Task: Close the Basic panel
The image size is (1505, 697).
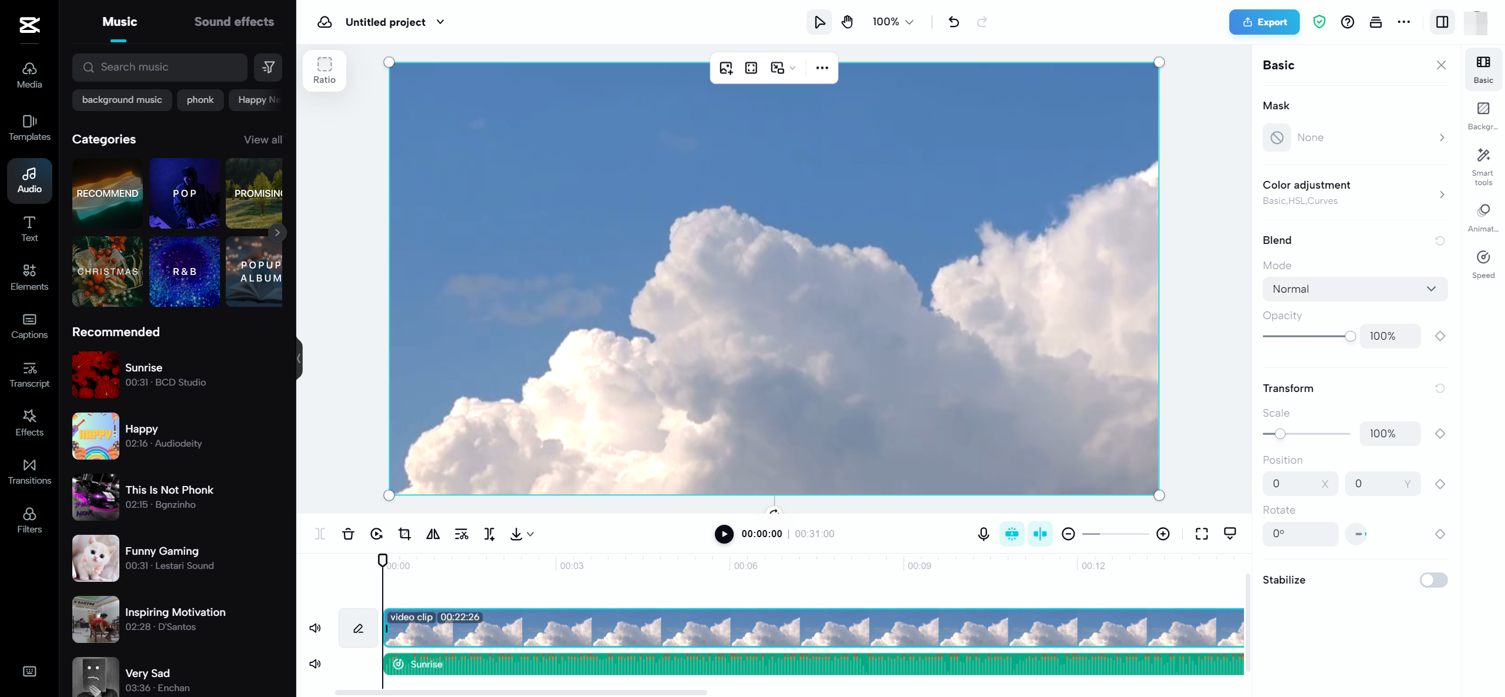Action: [1441, 65]
